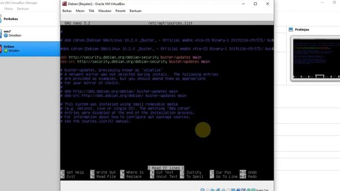Click the Debian preview thumbnail in Pratinjau
The image size is (340, 191).
coord(316,58)
